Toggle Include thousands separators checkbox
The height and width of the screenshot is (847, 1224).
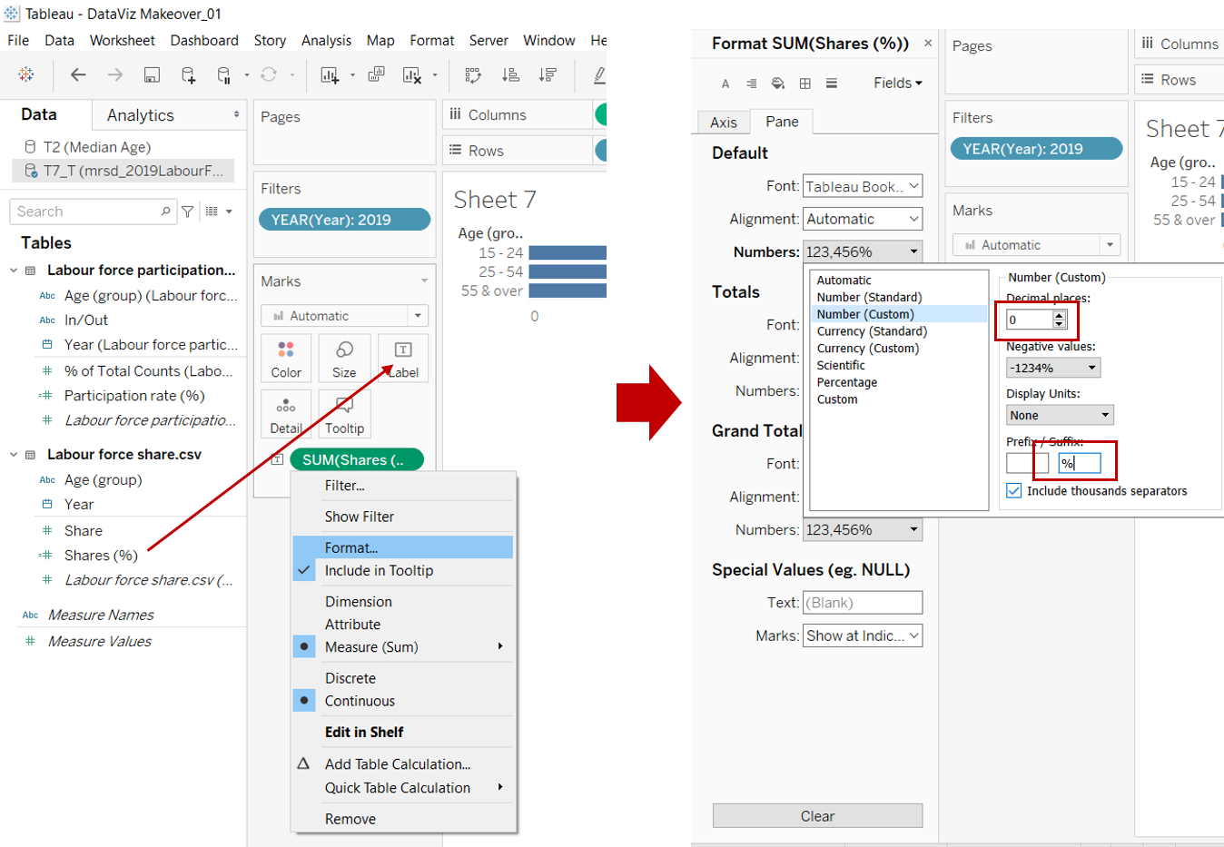1014,491
